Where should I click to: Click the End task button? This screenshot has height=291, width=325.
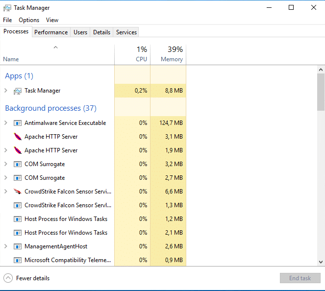pyautogui.click(x=300, y=278)
